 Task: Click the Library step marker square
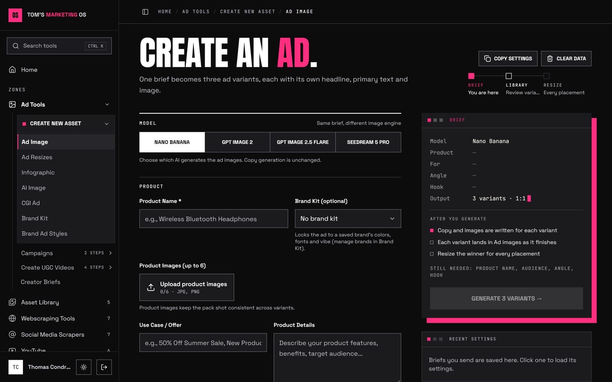click(x=509, y=76)
